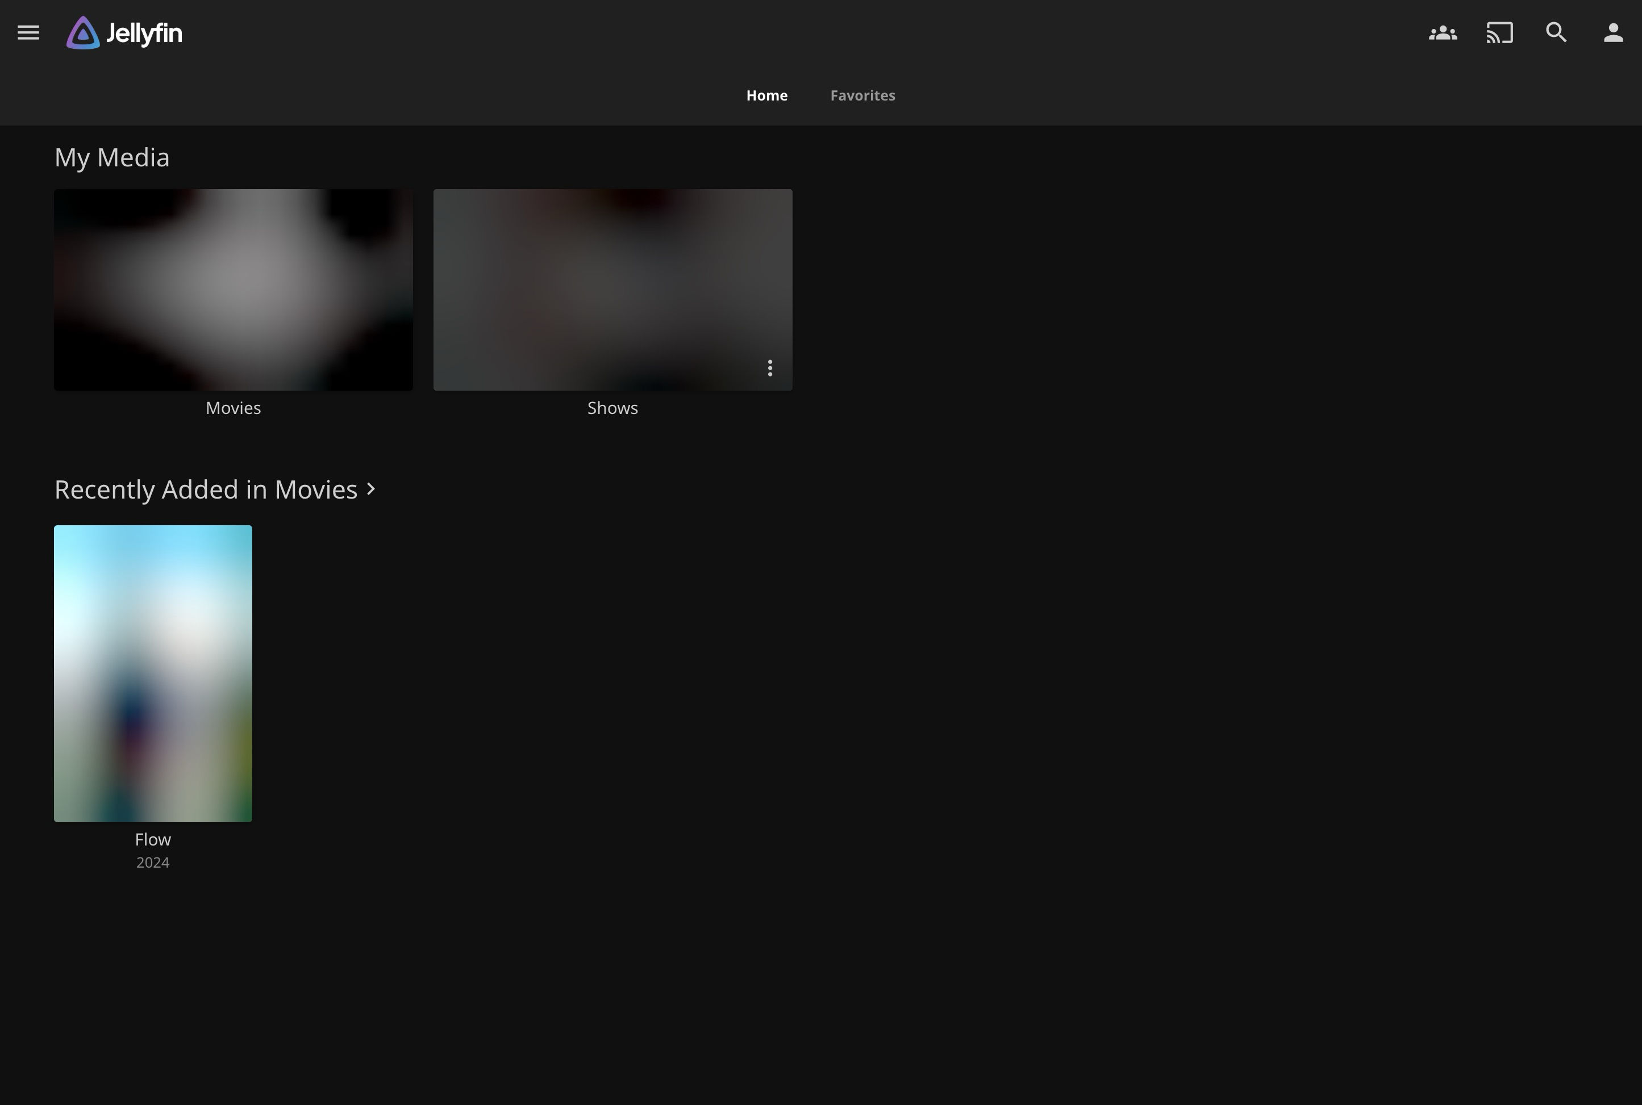Click the Jellyfin wordmark text
The width and height of the screenshot is (1642, 1105).
tap(143, 32)
